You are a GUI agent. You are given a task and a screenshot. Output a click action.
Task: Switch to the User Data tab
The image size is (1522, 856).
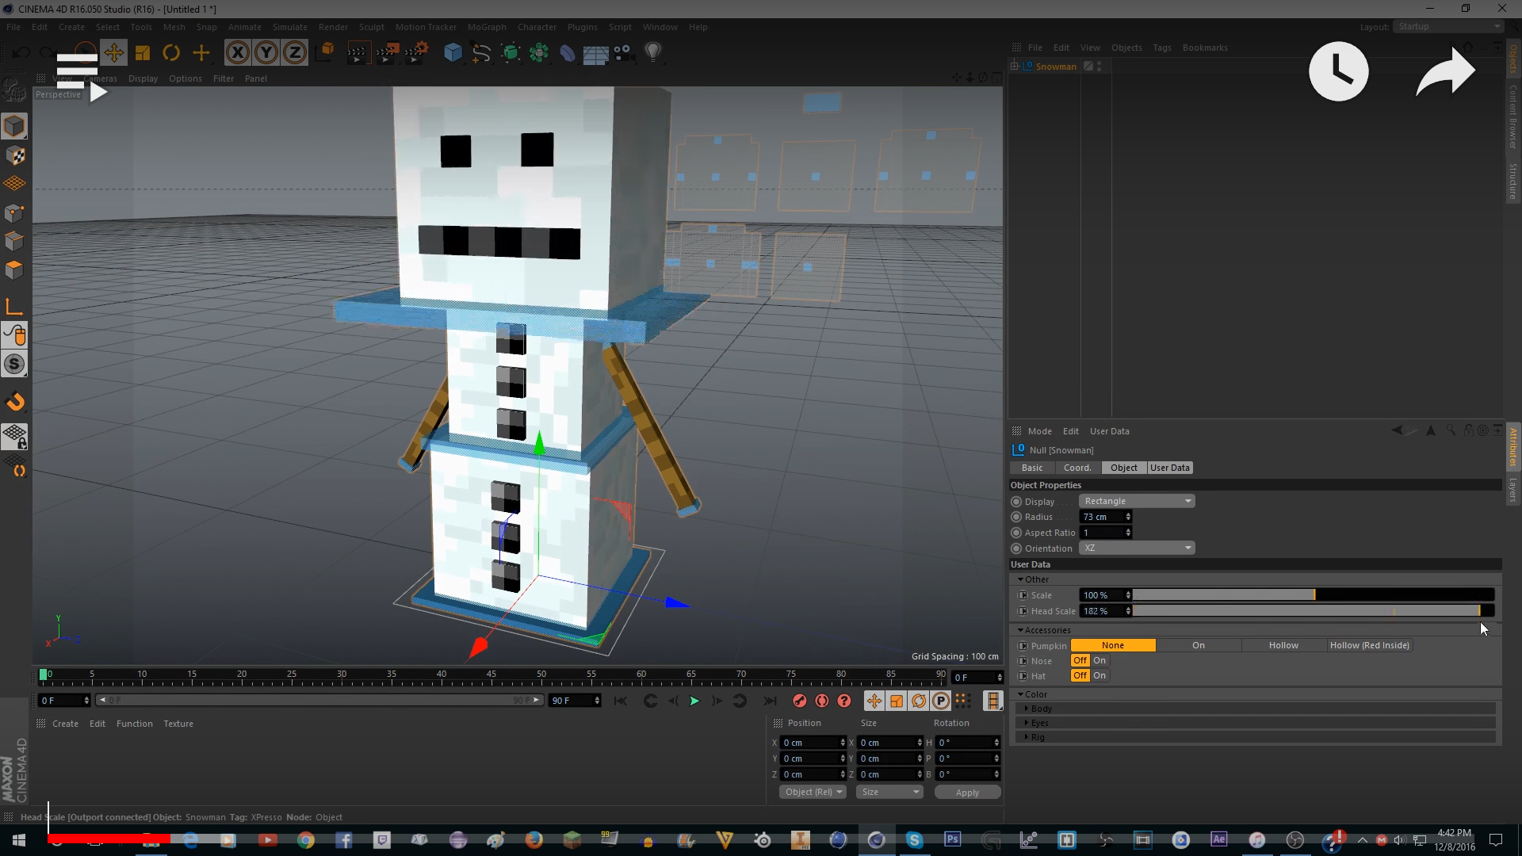(1170, 468)
